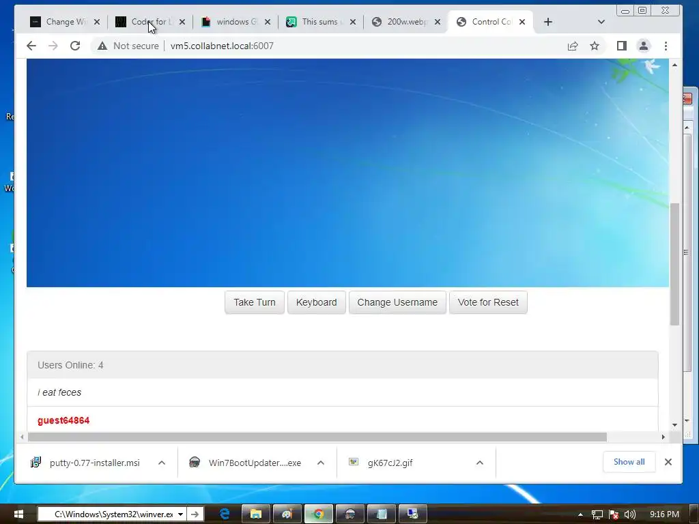Click the 'Users Online: 4' header
The image size is (699, 524).
point(343,366)
